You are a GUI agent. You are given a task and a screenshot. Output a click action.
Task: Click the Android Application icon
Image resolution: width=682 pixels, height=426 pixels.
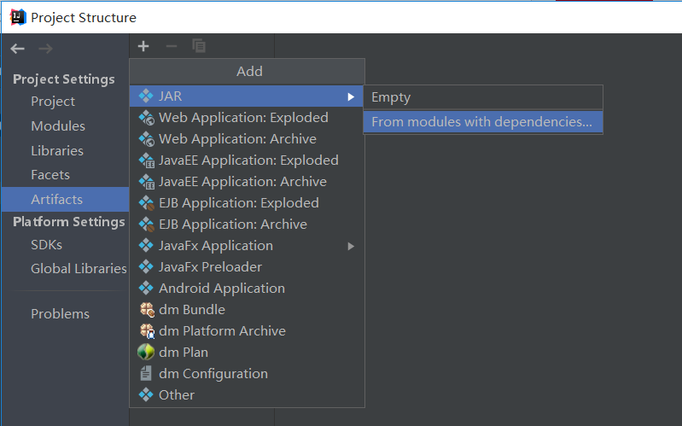coord(146,288)
